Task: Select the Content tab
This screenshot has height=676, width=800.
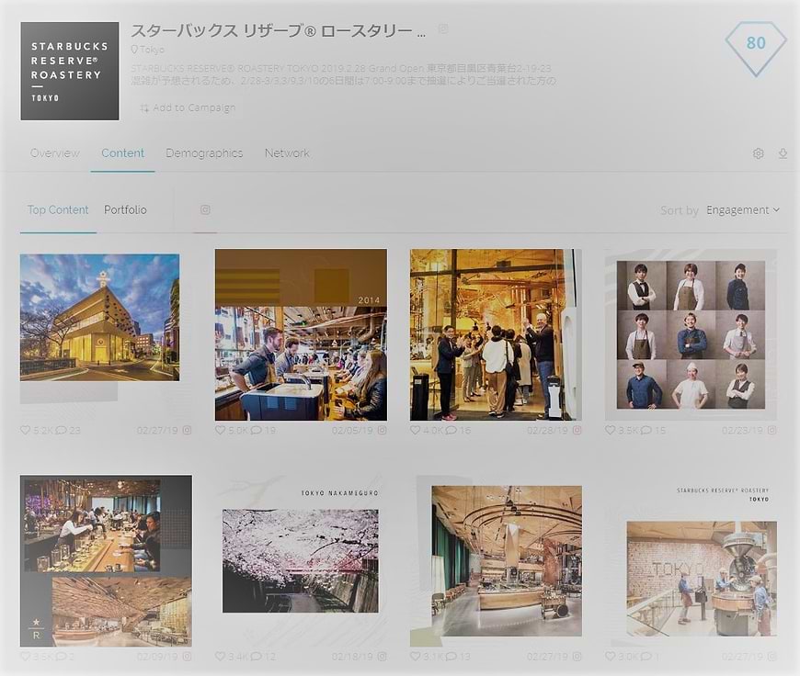Action: (122, 153)
